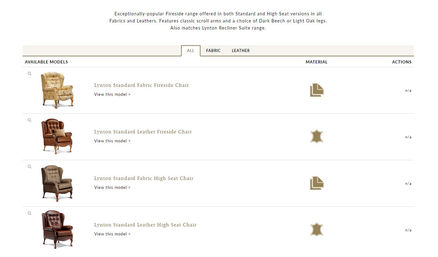The width and height of the screenshot is (438, 257).
Task: Switch to the FABRIC tab
Action: tap(213, 51)
